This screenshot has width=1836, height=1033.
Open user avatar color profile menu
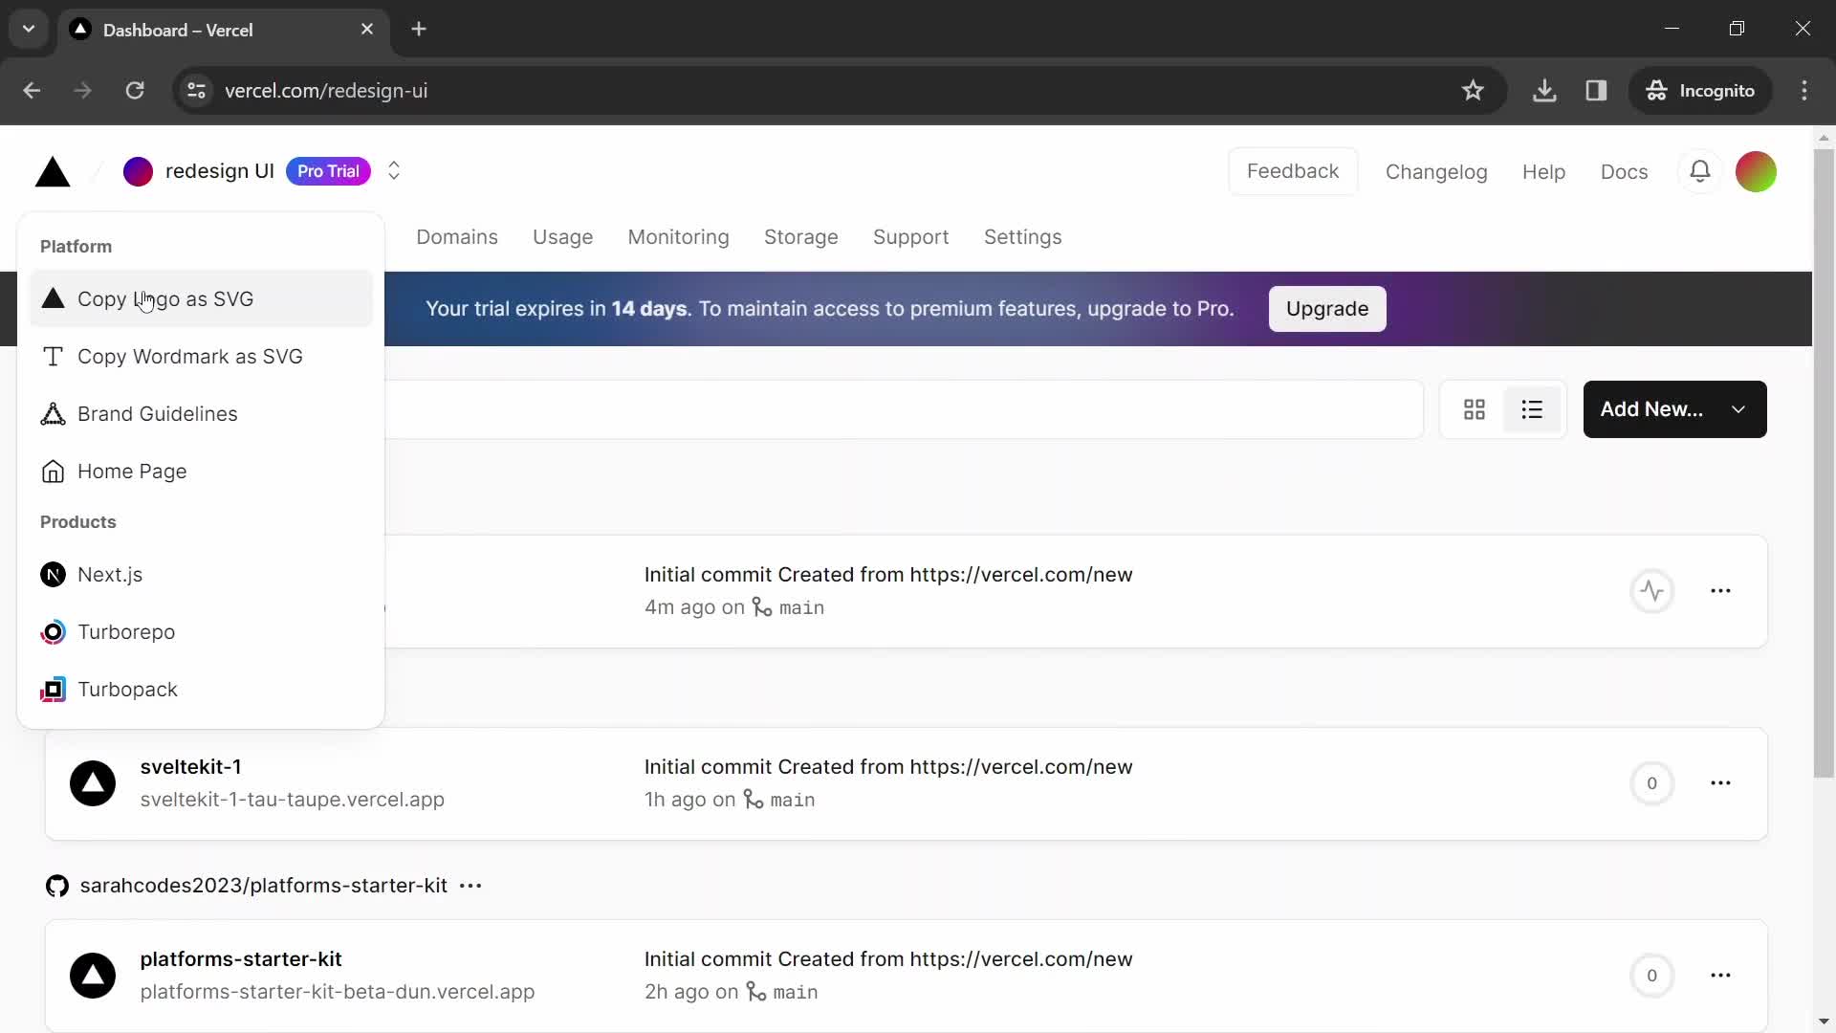pos(1757,171)
